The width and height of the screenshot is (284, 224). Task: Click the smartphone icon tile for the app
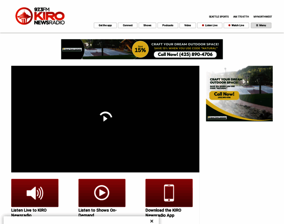pos(169,193)
